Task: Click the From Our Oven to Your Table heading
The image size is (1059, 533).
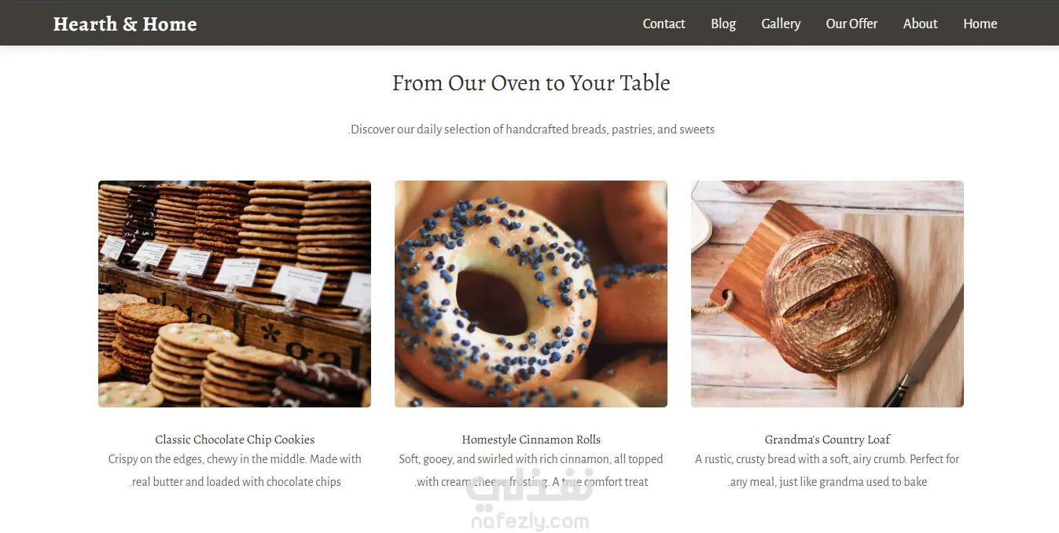Action: pos(531,82)
